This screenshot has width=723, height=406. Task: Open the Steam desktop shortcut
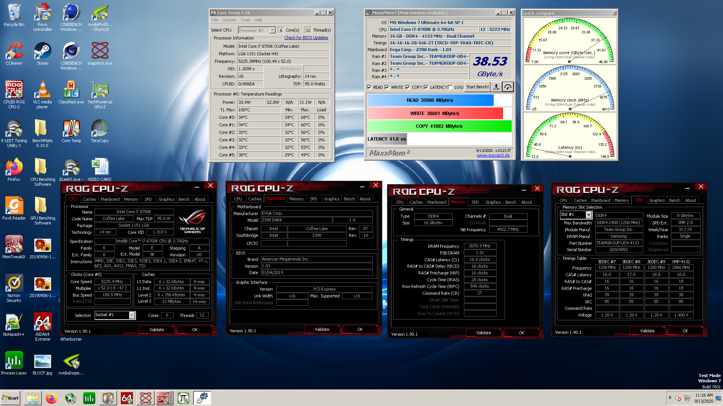click(x=43, y=53)
